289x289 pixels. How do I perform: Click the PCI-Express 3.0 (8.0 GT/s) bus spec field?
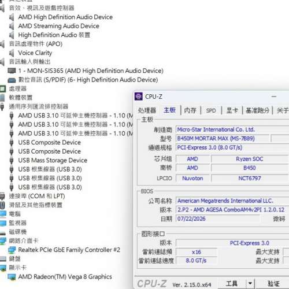(232, 148)
